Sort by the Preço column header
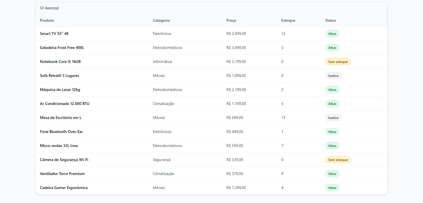Screen dimensions: 423x203 coord(231,20)
